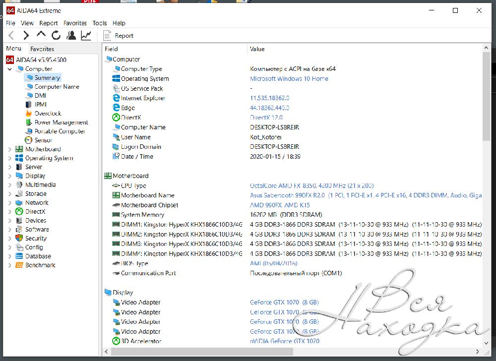The width and height of the screenshot is (496, 361).
Task: Open the Microsoft Windows 10 Home link
Action: click(x=289, y=79)
